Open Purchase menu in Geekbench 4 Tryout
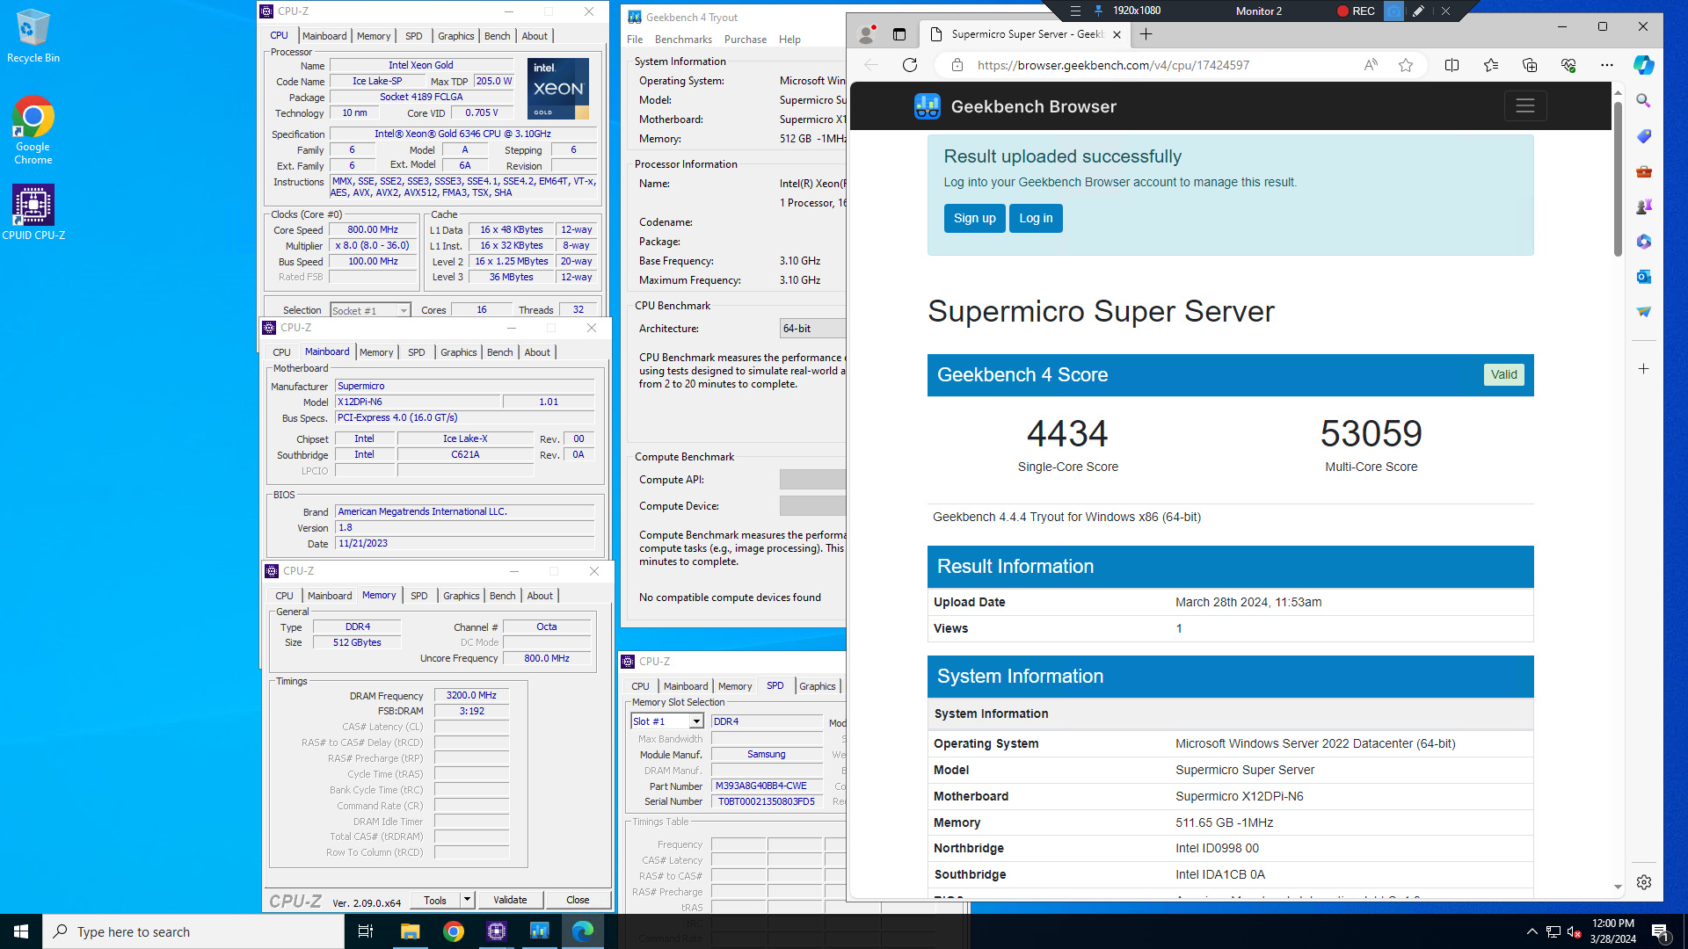The image size is (1688, 949). (745, 40)
